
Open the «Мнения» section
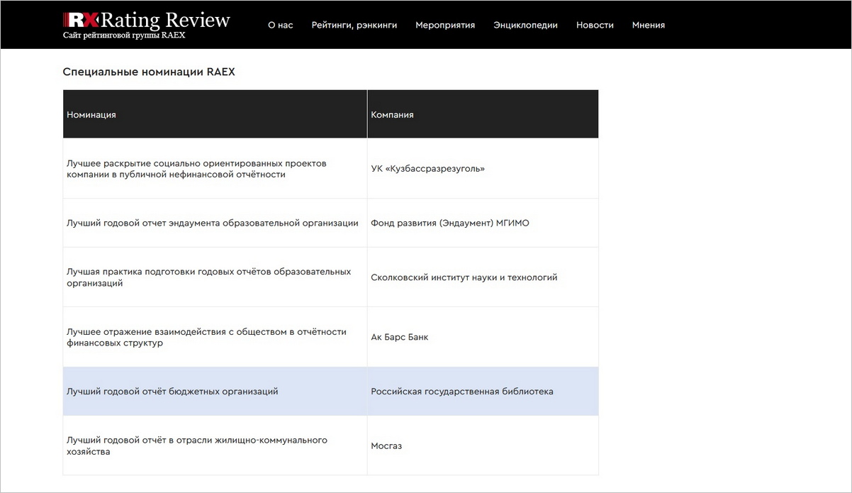point(648,25)
